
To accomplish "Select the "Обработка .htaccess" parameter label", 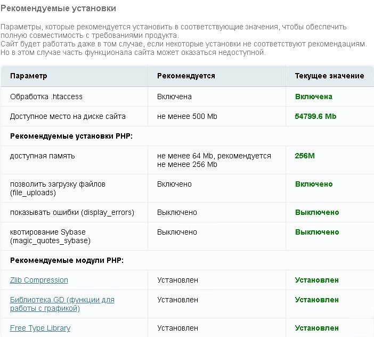I will coord(46,97).
